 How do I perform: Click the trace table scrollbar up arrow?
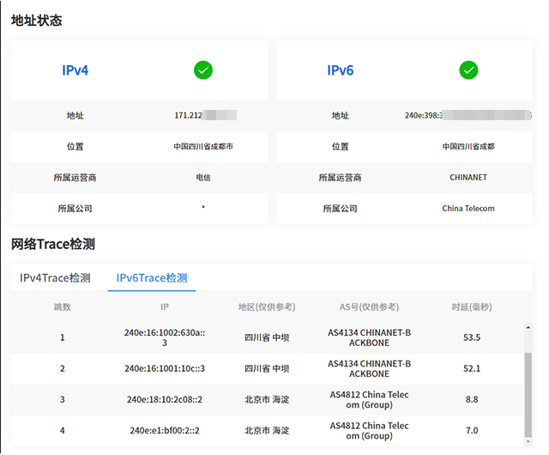tap(528, 327)
